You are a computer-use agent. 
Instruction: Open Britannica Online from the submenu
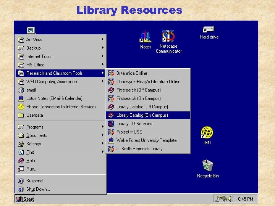pyautogui.click(x=148, y=73)
